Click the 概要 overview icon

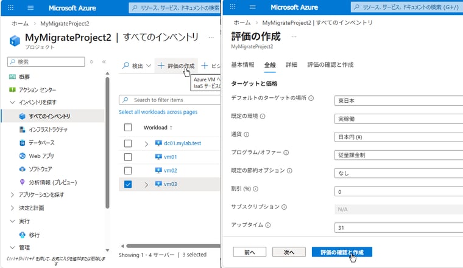tap(12, 77)
